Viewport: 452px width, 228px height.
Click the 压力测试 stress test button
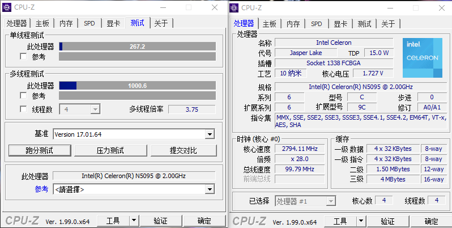(110, 150)
